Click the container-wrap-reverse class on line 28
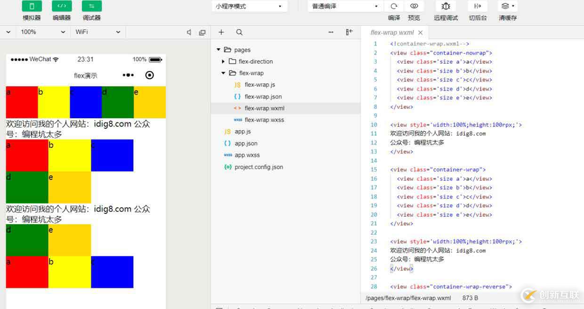 pyautogui.click(x=470, y=286)
